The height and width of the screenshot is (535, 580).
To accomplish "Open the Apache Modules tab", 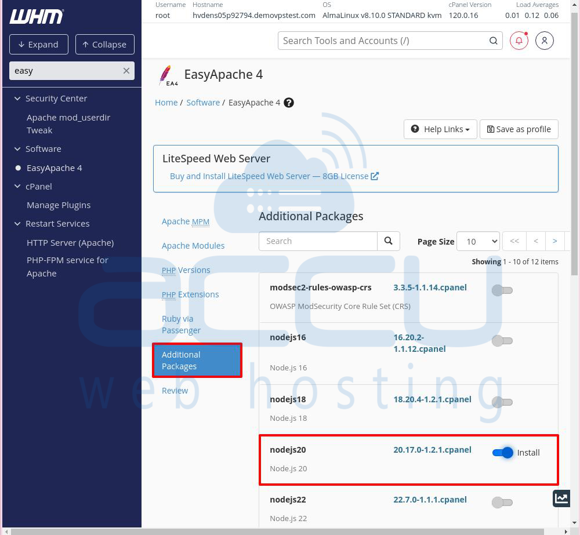I will click(x=193, y=246).
